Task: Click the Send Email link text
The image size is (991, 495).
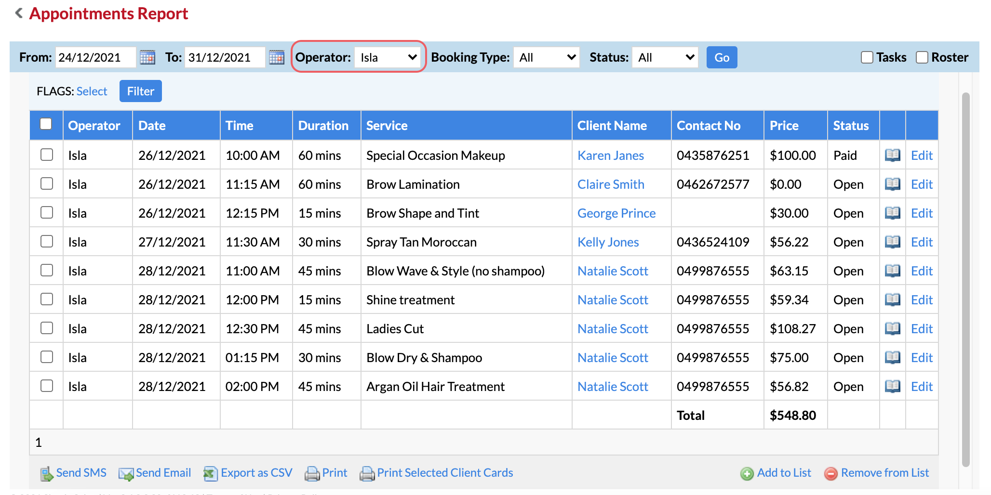Action: click(163, 472)
